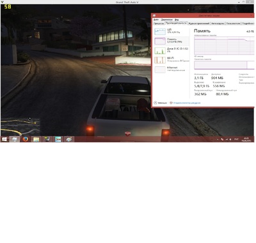The width and height of the screenshot is (256, 243).
Task: Select the Память graph thumbnail in sidebar
Action: (160, 41)
